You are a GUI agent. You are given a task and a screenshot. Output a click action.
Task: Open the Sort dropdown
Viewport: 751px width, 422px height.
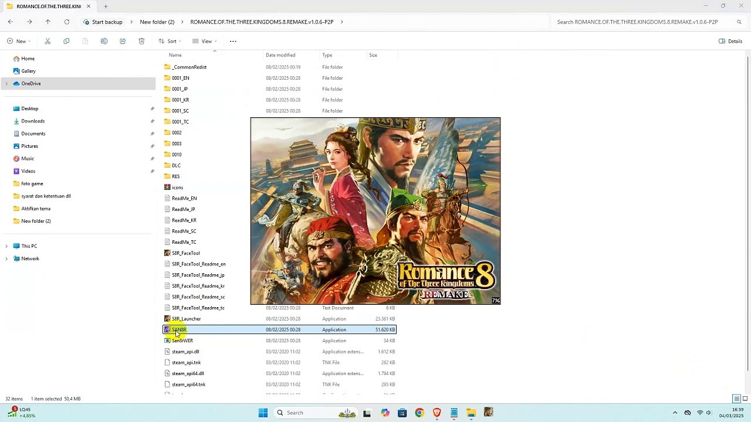tap(170, 41)
